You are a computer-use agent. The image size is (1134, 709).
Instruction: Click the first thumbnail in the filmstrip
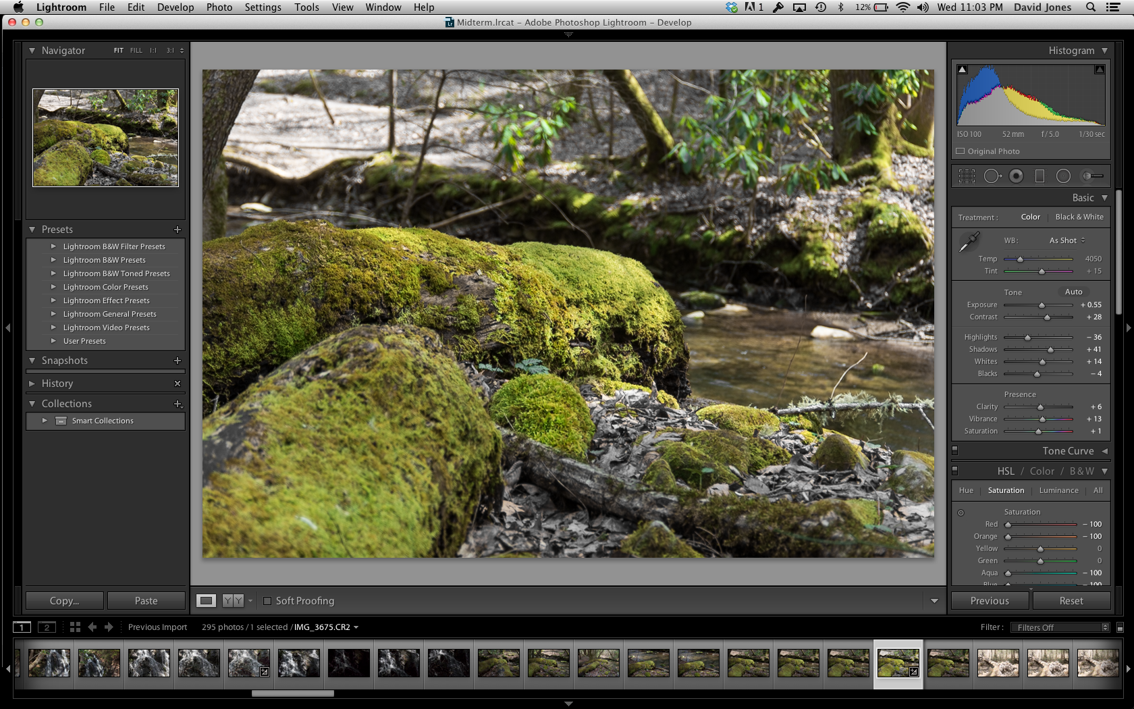click(x=49, y=663)
